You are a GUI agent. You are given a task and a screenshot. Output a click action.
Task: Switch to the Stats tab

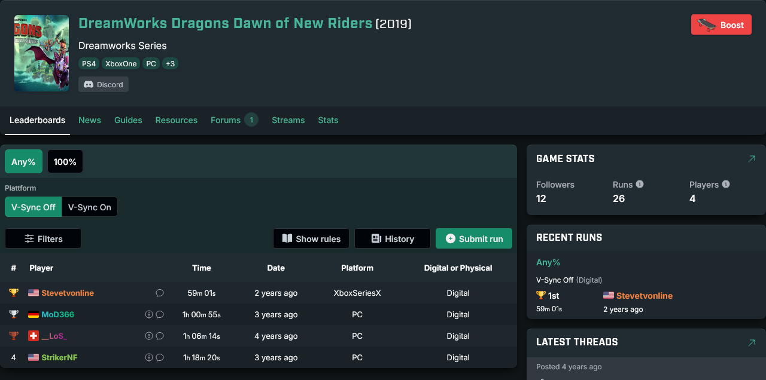(x=328, y=120)
